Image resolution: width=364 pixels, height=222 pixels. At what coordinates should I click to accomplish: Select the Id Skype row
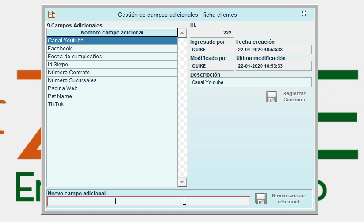[x=112, y=64]
